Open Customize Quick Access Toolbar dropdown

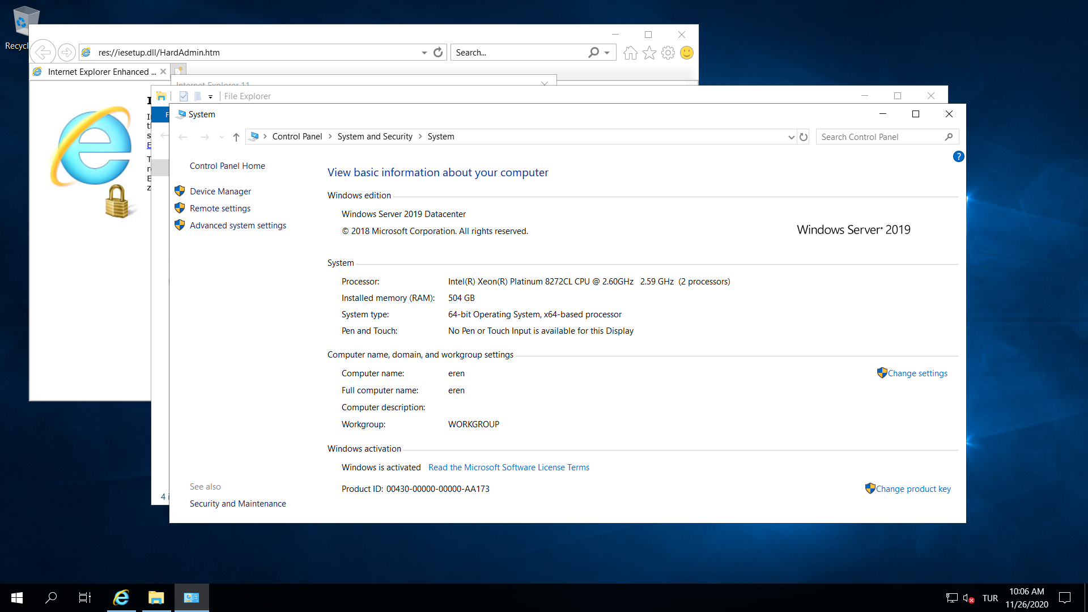pos(210,97)
